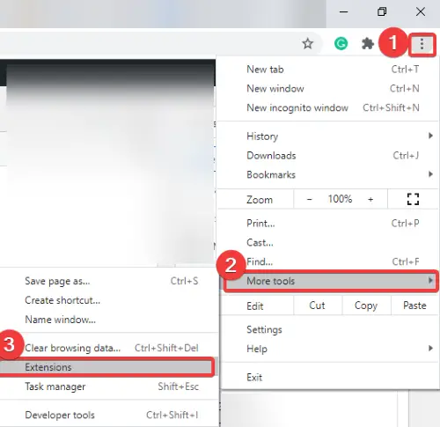Increase zoom with the plus button
The height and width of the screenshot is (427, 440).
[x=370, y=199]
